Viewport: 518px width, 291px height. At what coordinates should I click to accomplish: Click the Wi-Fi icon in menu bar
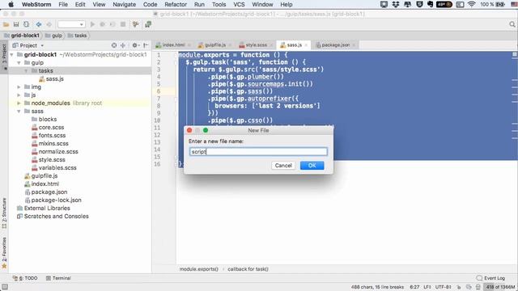click(471, 4)
